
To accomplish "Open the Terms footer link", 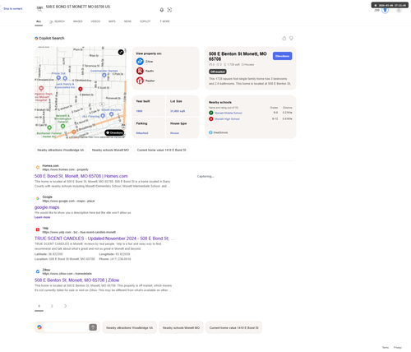I will pos(386,347).
